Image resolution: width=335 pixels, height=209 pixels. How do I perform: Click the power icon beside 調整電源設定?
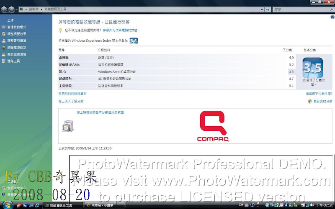click(3, 48)
